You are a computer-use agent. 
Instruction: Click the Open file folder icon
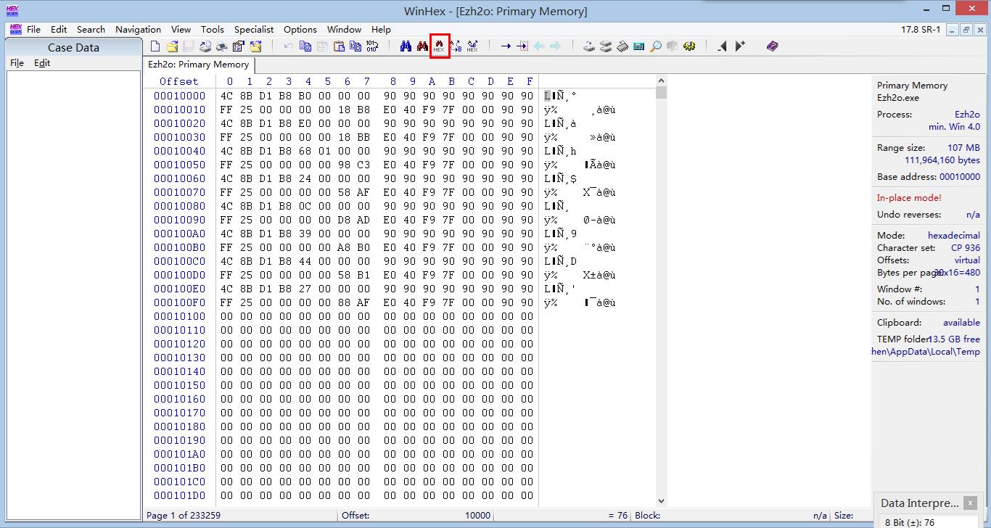point(172,46)
